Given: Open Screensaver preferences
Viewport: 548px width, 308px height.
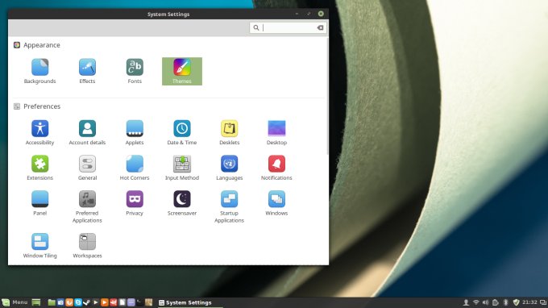Looking at the screenshot, I should coord(182,203).
